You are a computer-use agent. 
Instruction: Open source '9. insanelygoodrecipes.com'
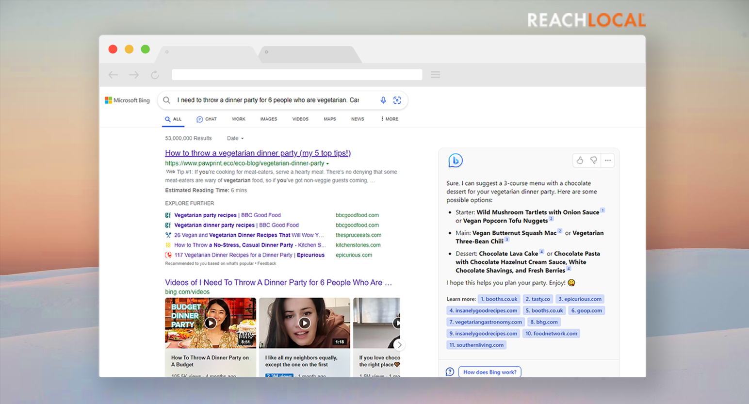click(483, 333)
